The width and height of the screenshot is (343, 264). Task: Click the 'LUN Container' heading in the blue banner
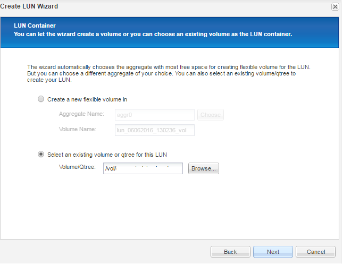coord(35,25)
